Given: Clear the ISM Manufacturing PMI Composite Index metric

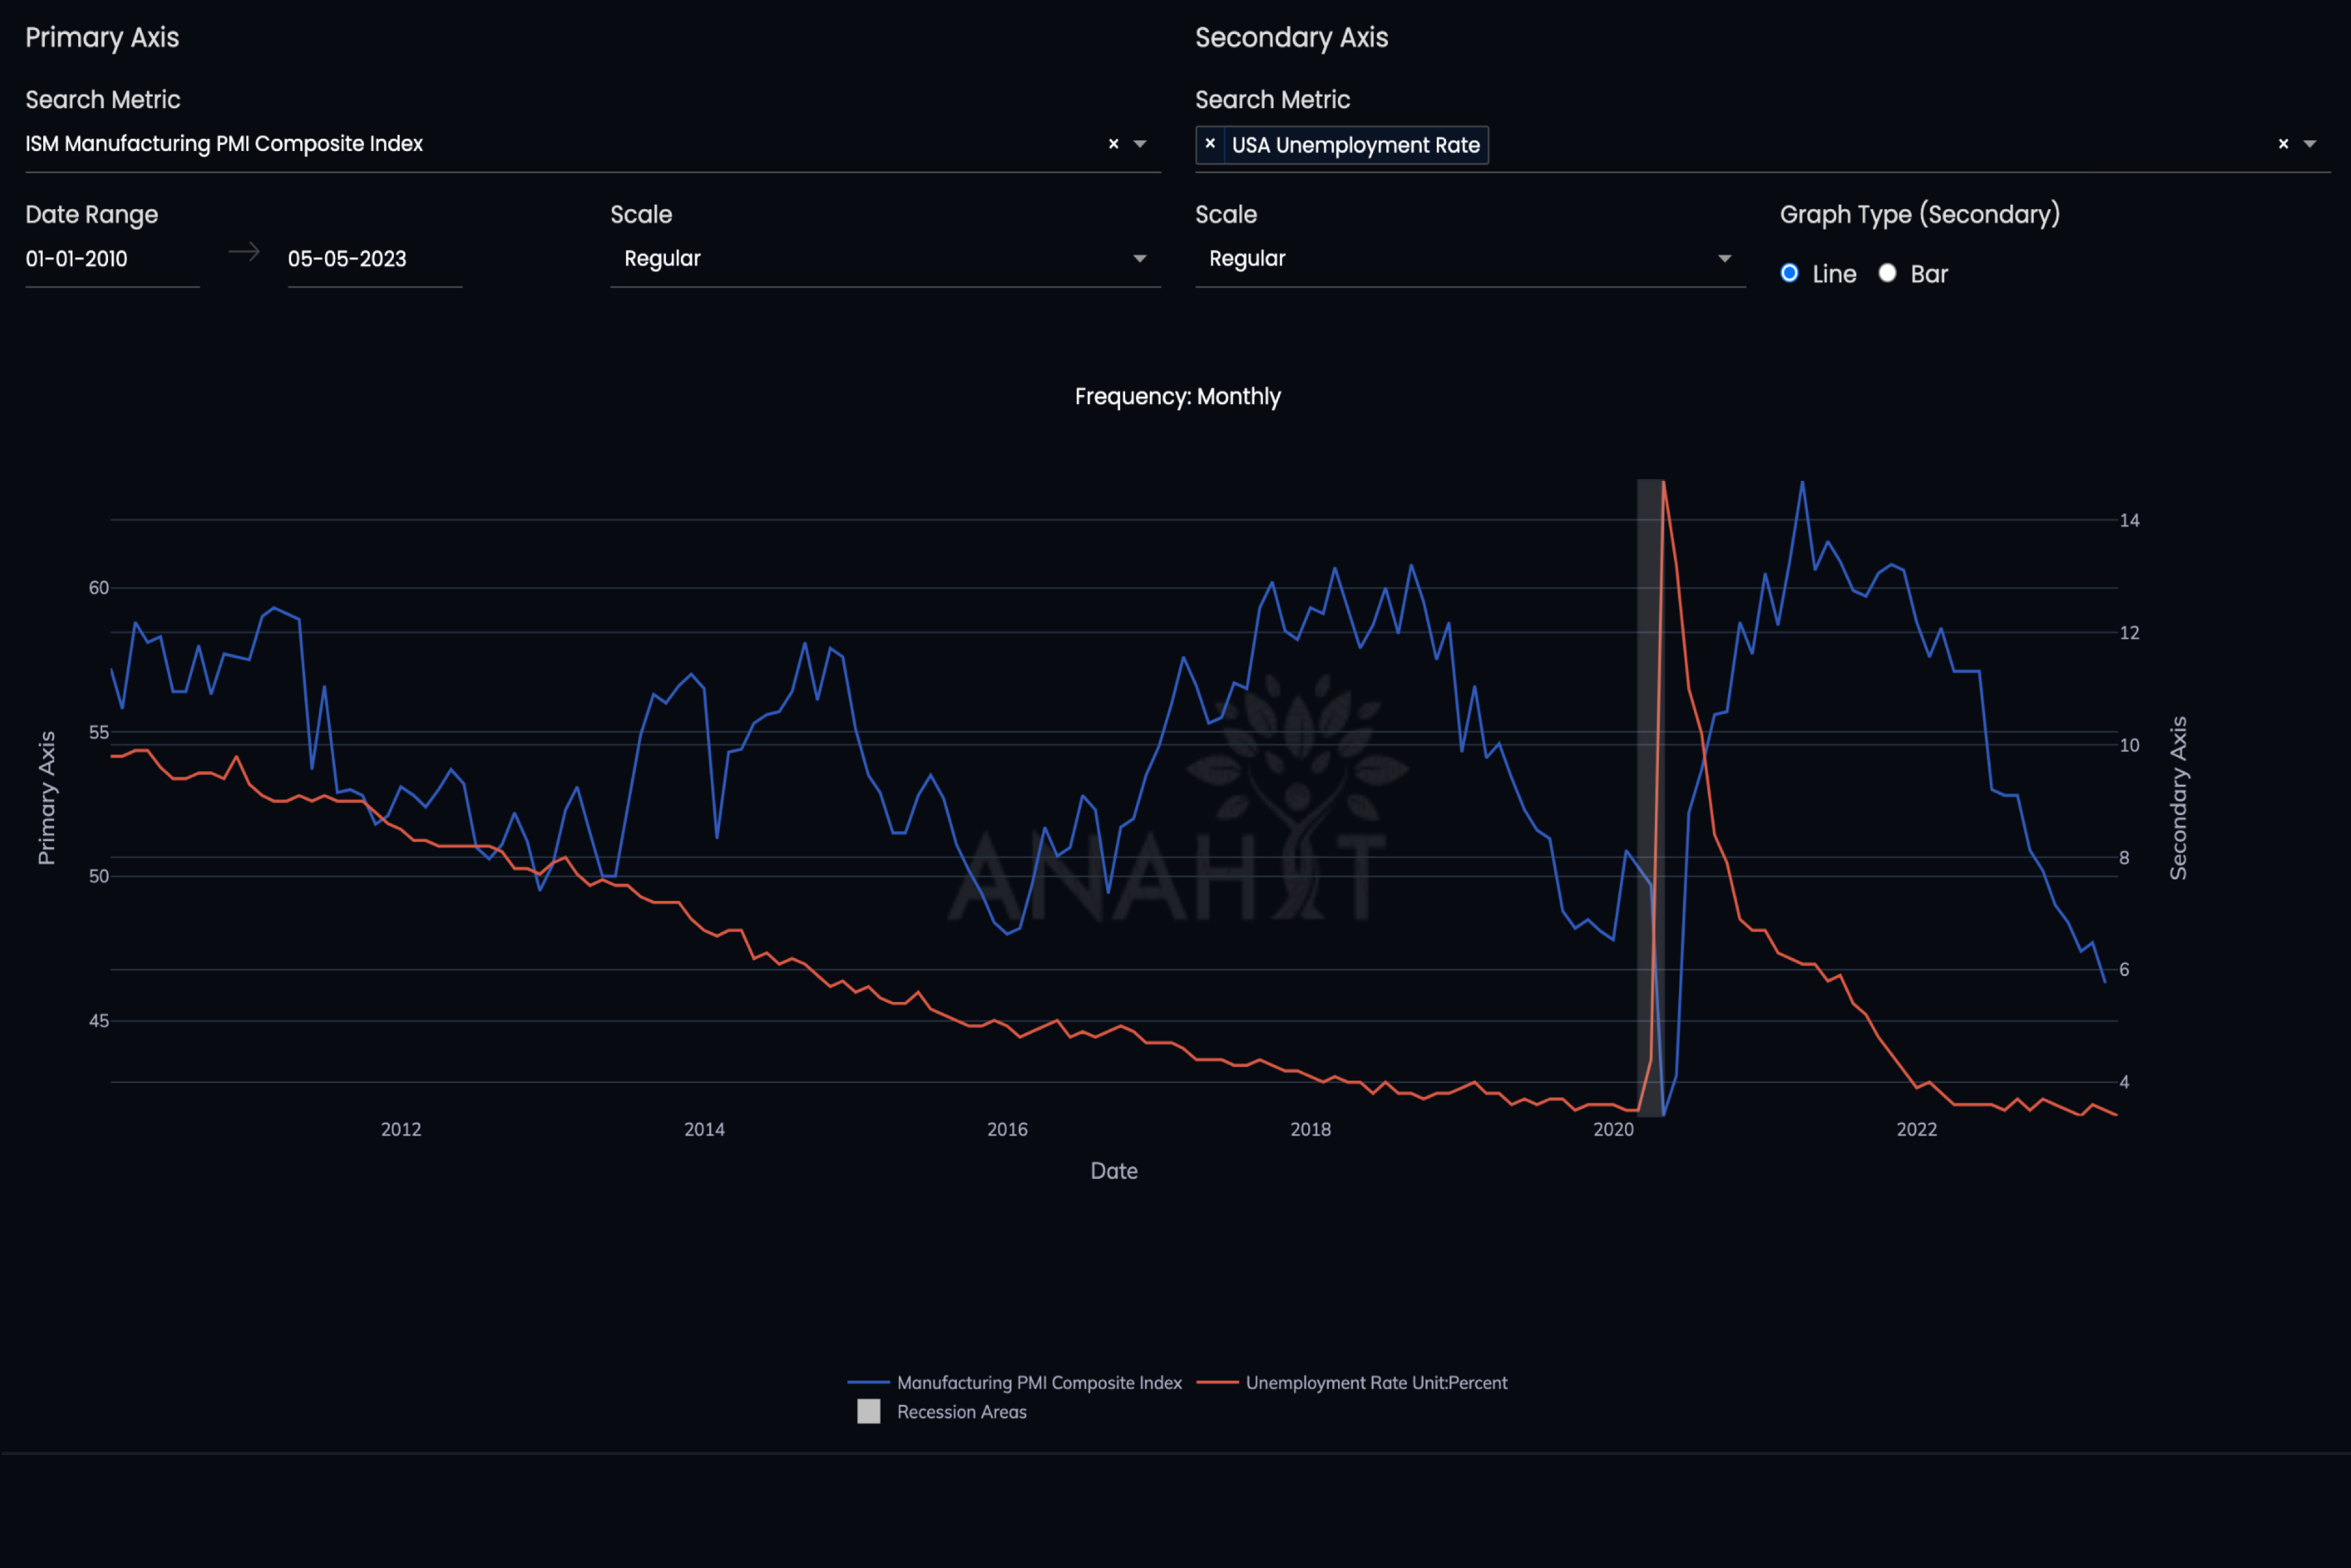Looking at the screenshot, I should (1114, 143).
